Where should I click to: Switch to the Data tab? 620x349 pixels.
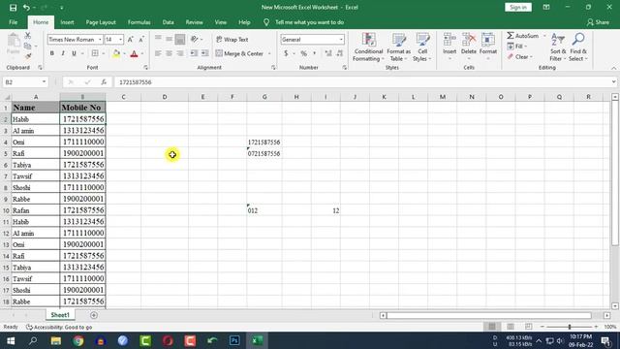coord(168,22)
